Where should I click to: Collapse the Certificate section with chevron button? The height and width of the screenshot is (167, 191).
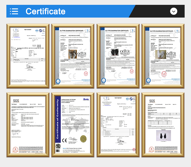(174, 11)
